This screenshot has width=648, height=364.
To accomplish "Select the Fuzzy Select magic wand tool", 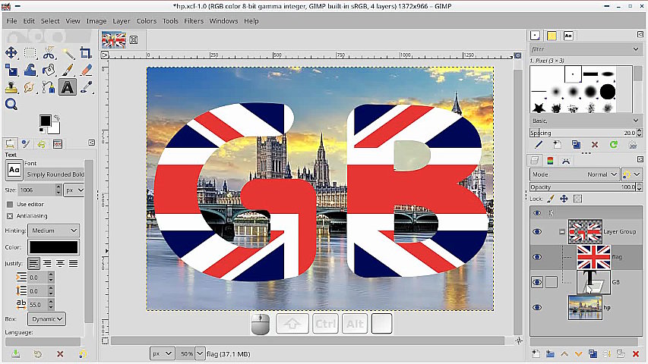I will point(68,53).
